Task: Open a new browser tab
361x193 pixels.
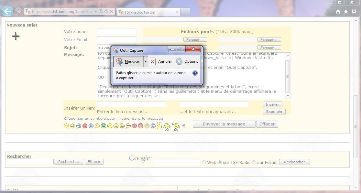Action: 185,12
